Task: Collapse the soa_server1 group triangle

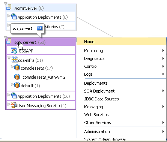Action: click(5, 37)
